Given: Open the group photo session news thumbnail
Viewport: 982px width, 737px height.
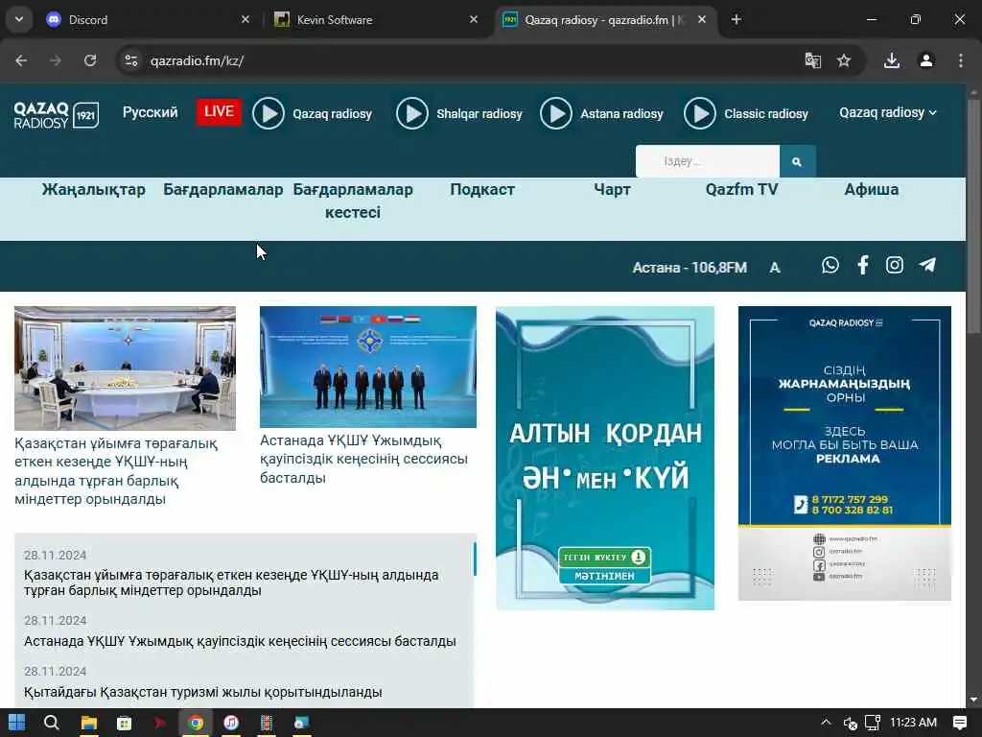Looking at the screenshot, I should 368,368.
